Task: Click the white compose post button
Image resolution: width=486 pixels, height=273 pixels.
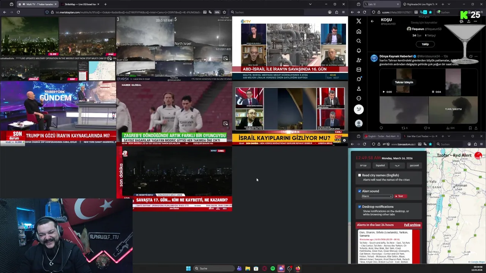Action: 359,109
